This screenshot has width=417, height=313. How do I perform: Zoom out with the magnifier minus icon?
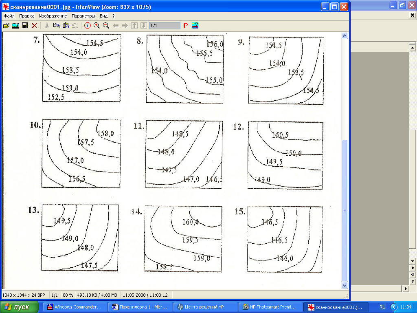pos(106,26)
